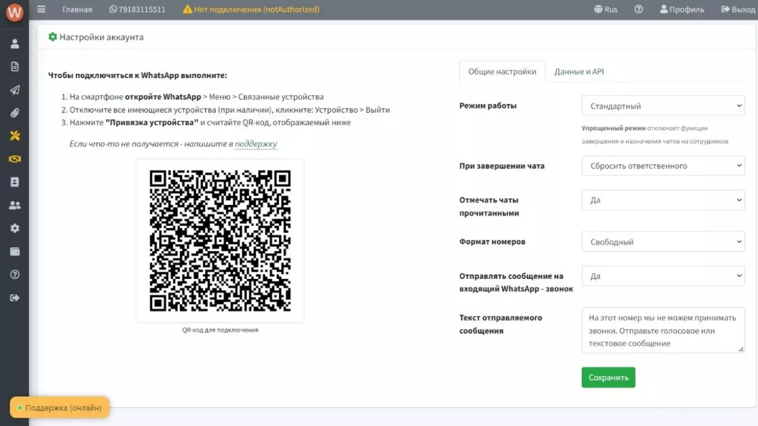
Task: Click the Настройки аккаунта heading text
Action: (x=102, y=37)
